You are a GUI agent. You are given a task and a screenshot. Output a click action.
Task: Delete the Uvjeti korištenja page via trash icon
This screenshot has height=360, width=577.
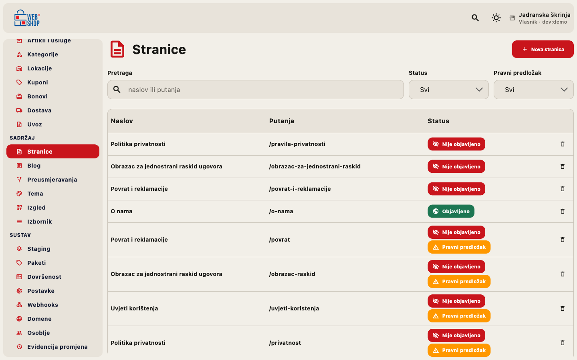coord(563,308)
